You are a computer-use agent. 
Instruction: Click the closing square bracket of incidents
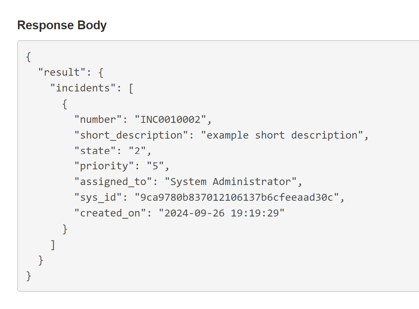[x=53, y=245]
